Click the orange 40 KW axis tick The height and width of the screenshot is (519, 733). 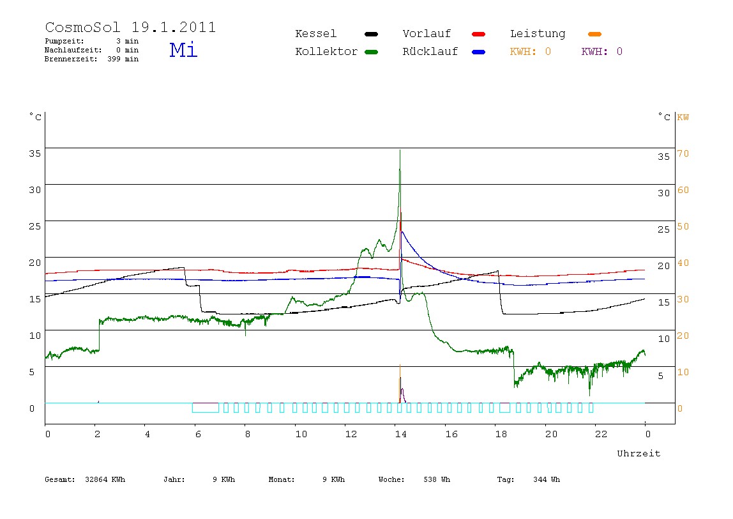pos(683,263)
